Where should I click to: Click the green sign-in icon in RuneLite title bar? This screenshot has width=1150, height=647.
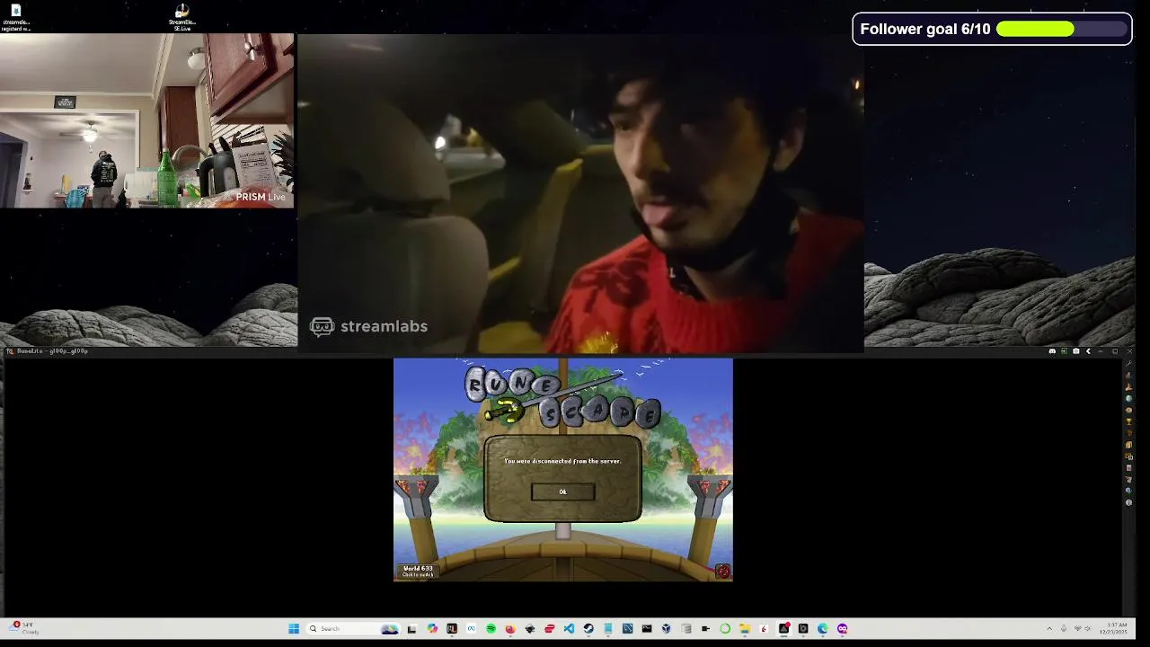(x=1064, y=351)
